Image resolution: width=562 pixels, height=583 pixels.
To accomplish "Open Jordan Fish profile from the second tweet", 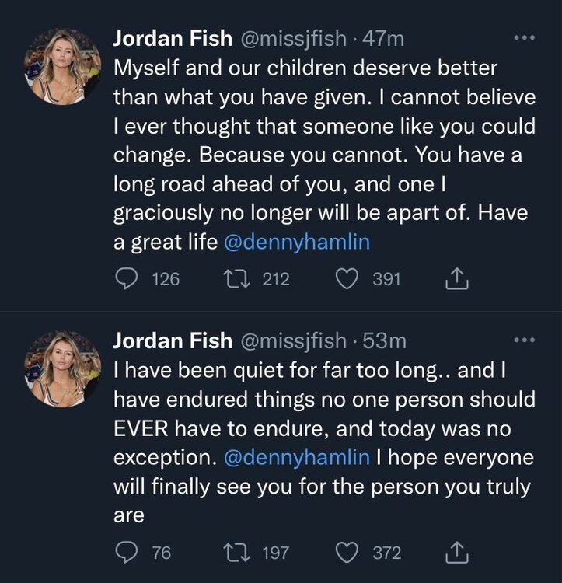I will click(172, 340).
